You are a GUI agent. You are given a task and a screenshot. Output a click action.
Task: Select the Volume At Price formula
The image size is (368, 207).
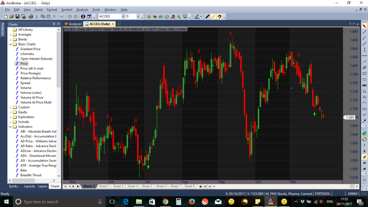tap(32, 98)
